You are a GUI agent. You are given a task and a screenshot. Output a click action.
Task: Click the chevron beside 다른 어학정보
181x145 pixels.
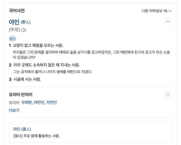tap(170, 11)
